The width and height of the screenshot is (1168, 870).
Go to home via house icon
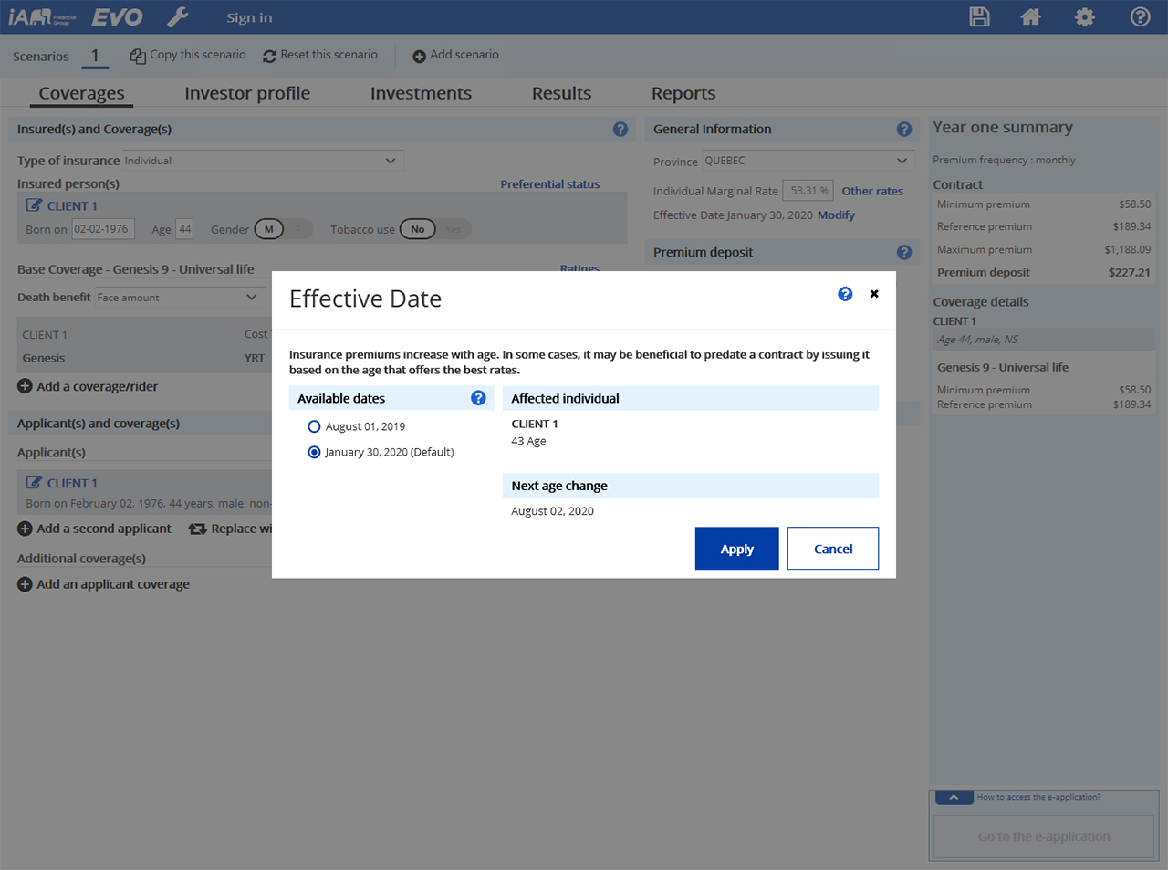tap(1030, 17)
